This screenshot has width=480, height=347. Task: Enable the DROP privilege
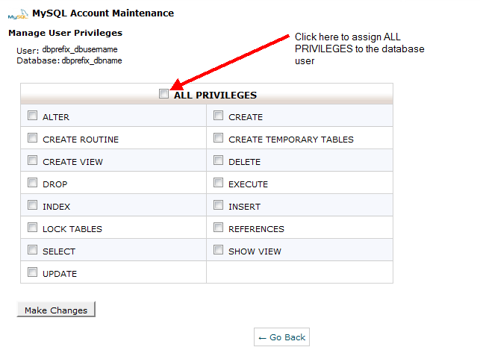click(x=32, y=183)
